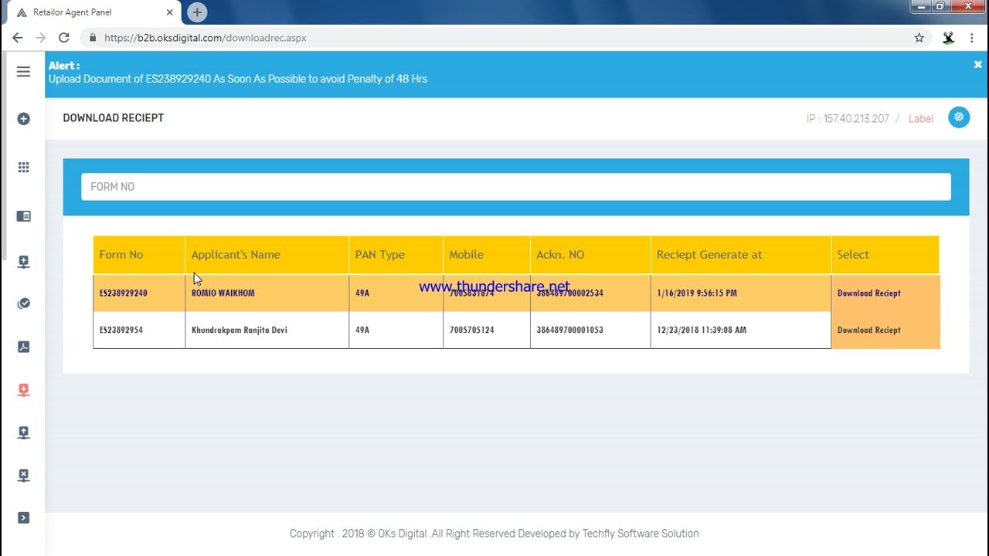Screen dimensions: 989x556
Task: Click browser forward arrow
Action: [40, 38]
